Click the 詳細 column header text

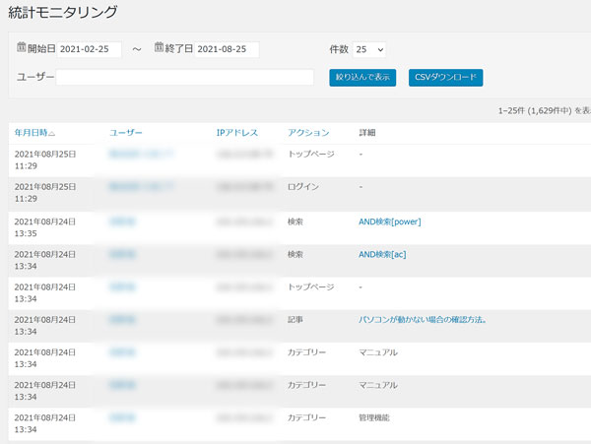click(366, 133)
